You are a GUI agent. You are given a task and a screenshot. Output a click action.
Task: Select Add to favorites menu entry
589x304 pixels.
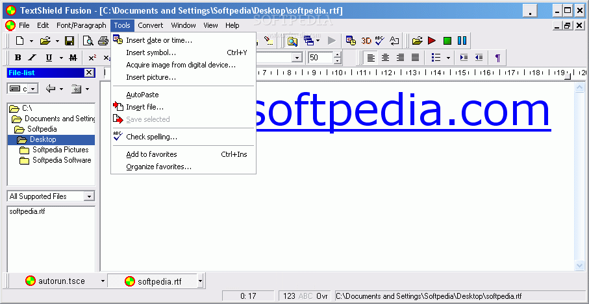click(183, 154)
